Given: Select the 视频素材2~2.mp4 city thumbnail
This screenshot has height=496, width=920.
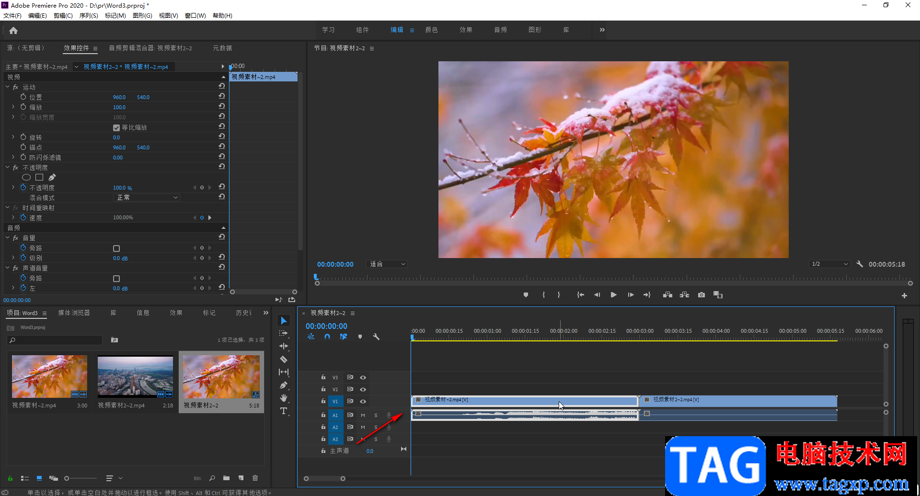Looking at the screenshot, I should (135, 377).
